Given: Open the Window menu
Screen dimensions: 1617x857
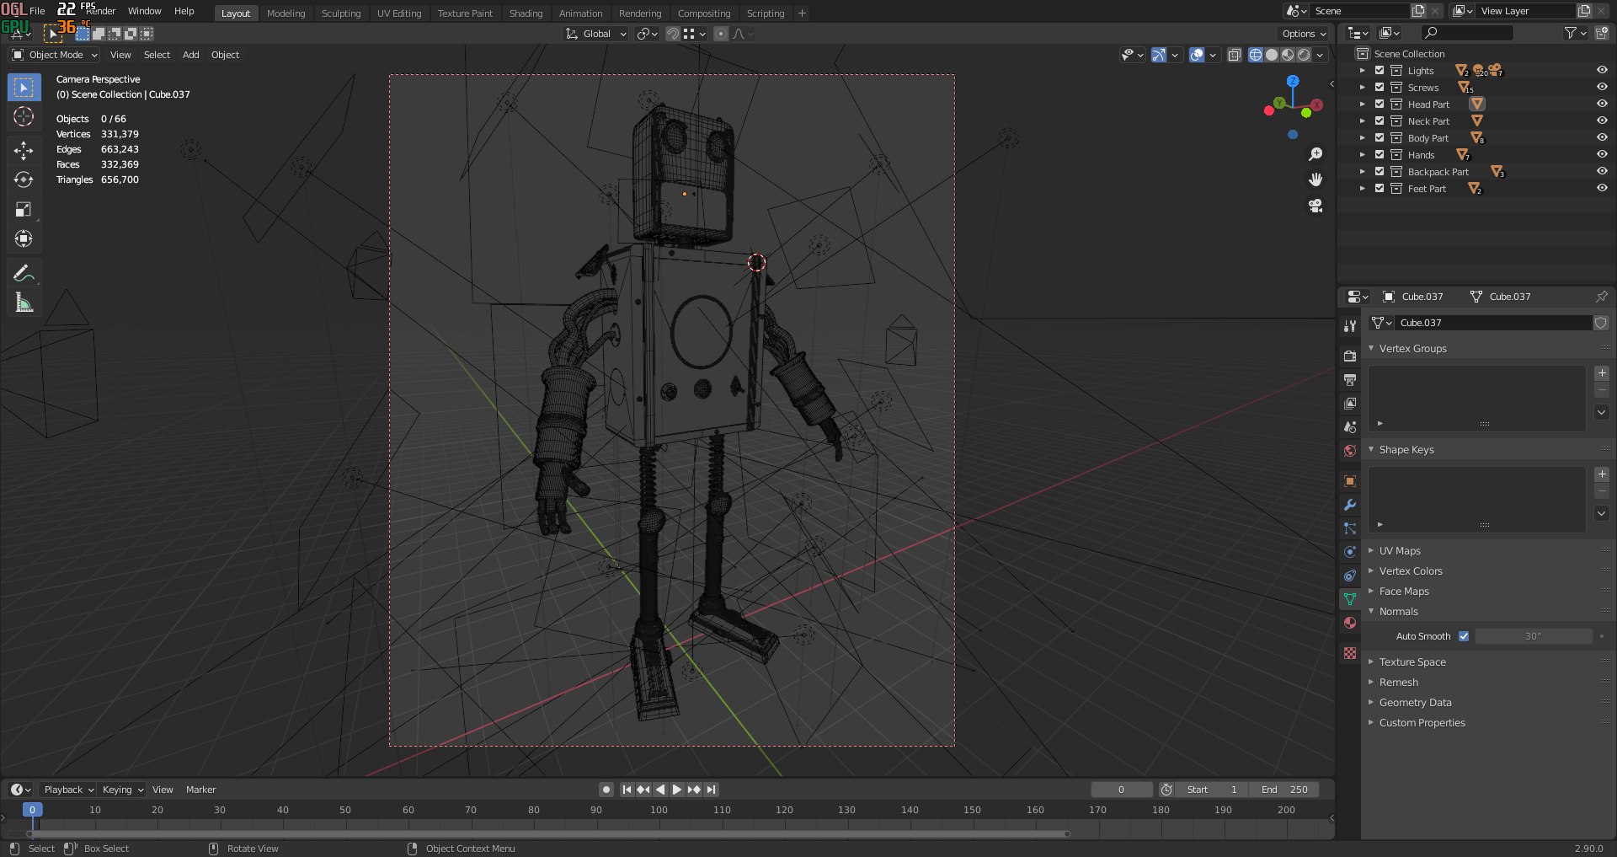Looking at the screenshot, I should (x=144, y=12).
